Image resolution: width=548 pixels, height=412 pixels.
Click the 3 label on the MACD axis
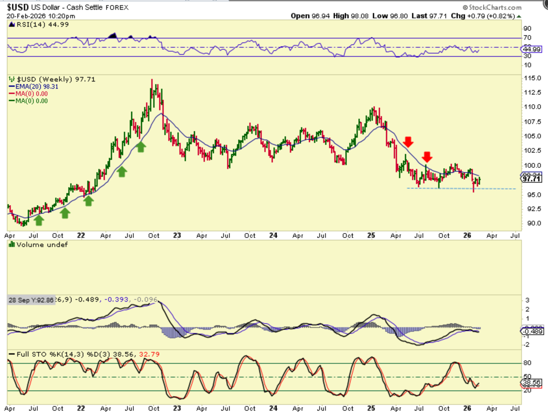click(527, 300)
